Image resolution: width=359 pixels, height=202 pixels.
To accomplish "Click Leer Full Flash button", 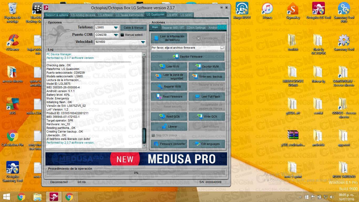I will click(207, 97).
